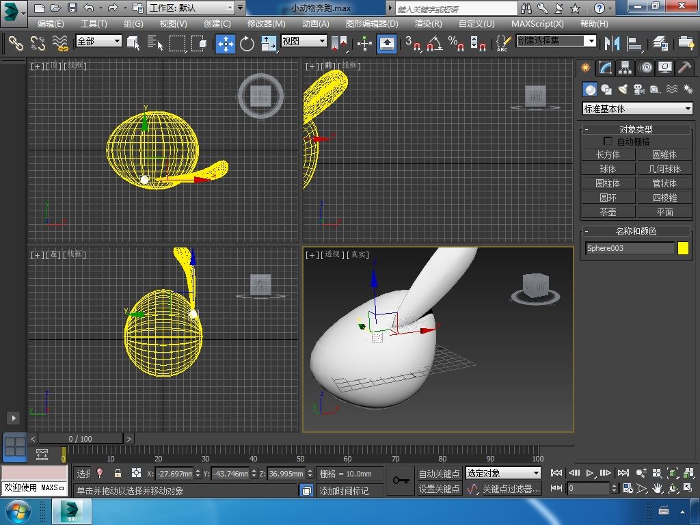The image size is (700, 525).
Task: Open the 工作区 workspace dropdown
Action: point(191,8)
